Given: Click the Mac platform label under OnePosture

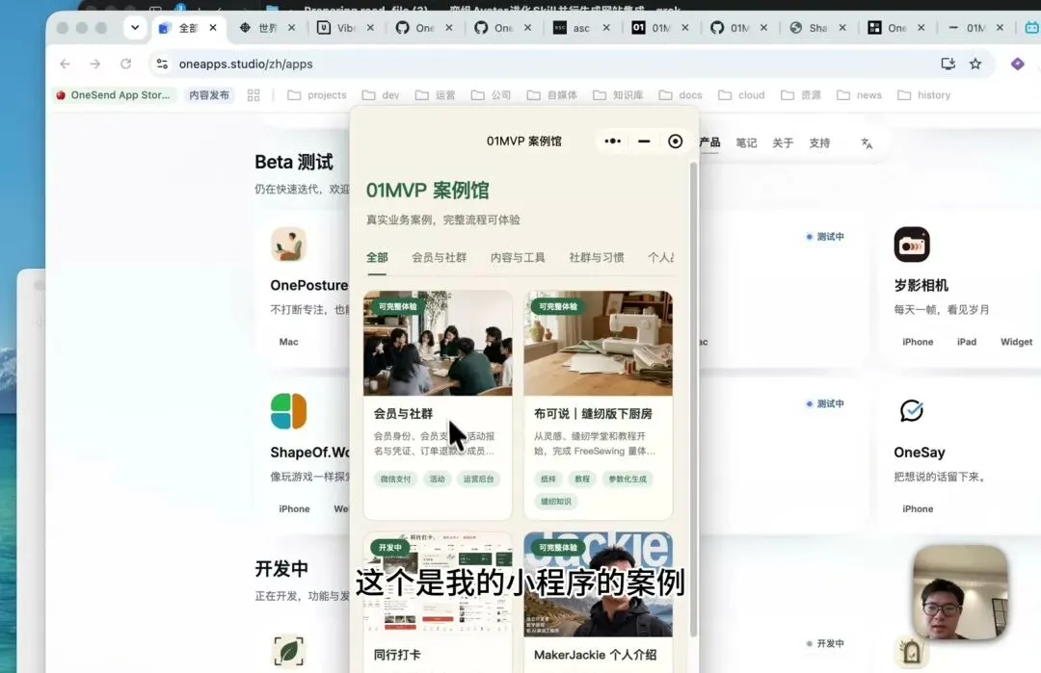Looking at the screenshot, I should click(288, 342).
